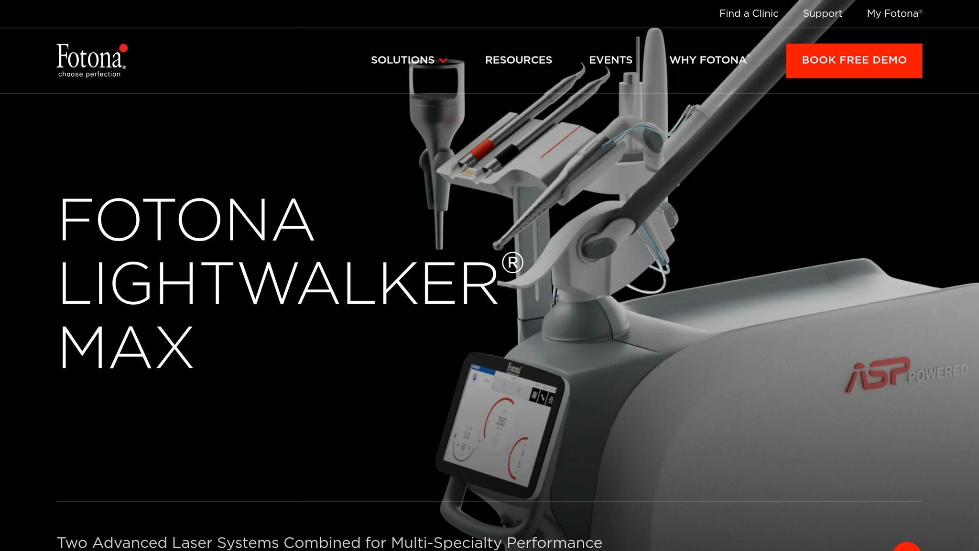Screen dimensions: 979x551
Task: Open the My Fotona link
Action: 894,13
